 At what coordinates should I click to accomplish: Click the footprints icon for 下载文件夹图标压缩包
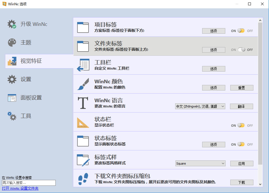[83, 179]
